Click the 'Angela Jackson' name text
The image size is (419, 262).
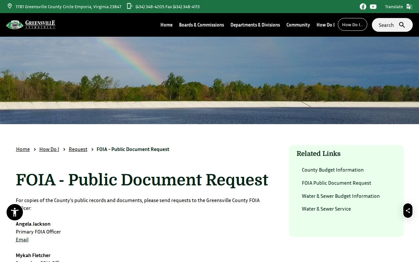click(x=33, y=224)
